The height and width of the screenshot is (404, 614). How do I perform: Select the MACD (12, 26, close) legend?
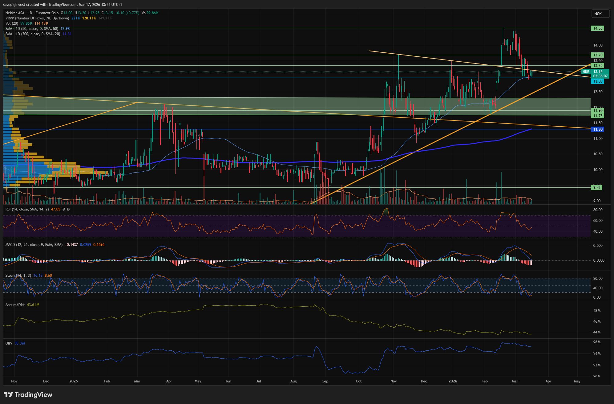(34, 245)
